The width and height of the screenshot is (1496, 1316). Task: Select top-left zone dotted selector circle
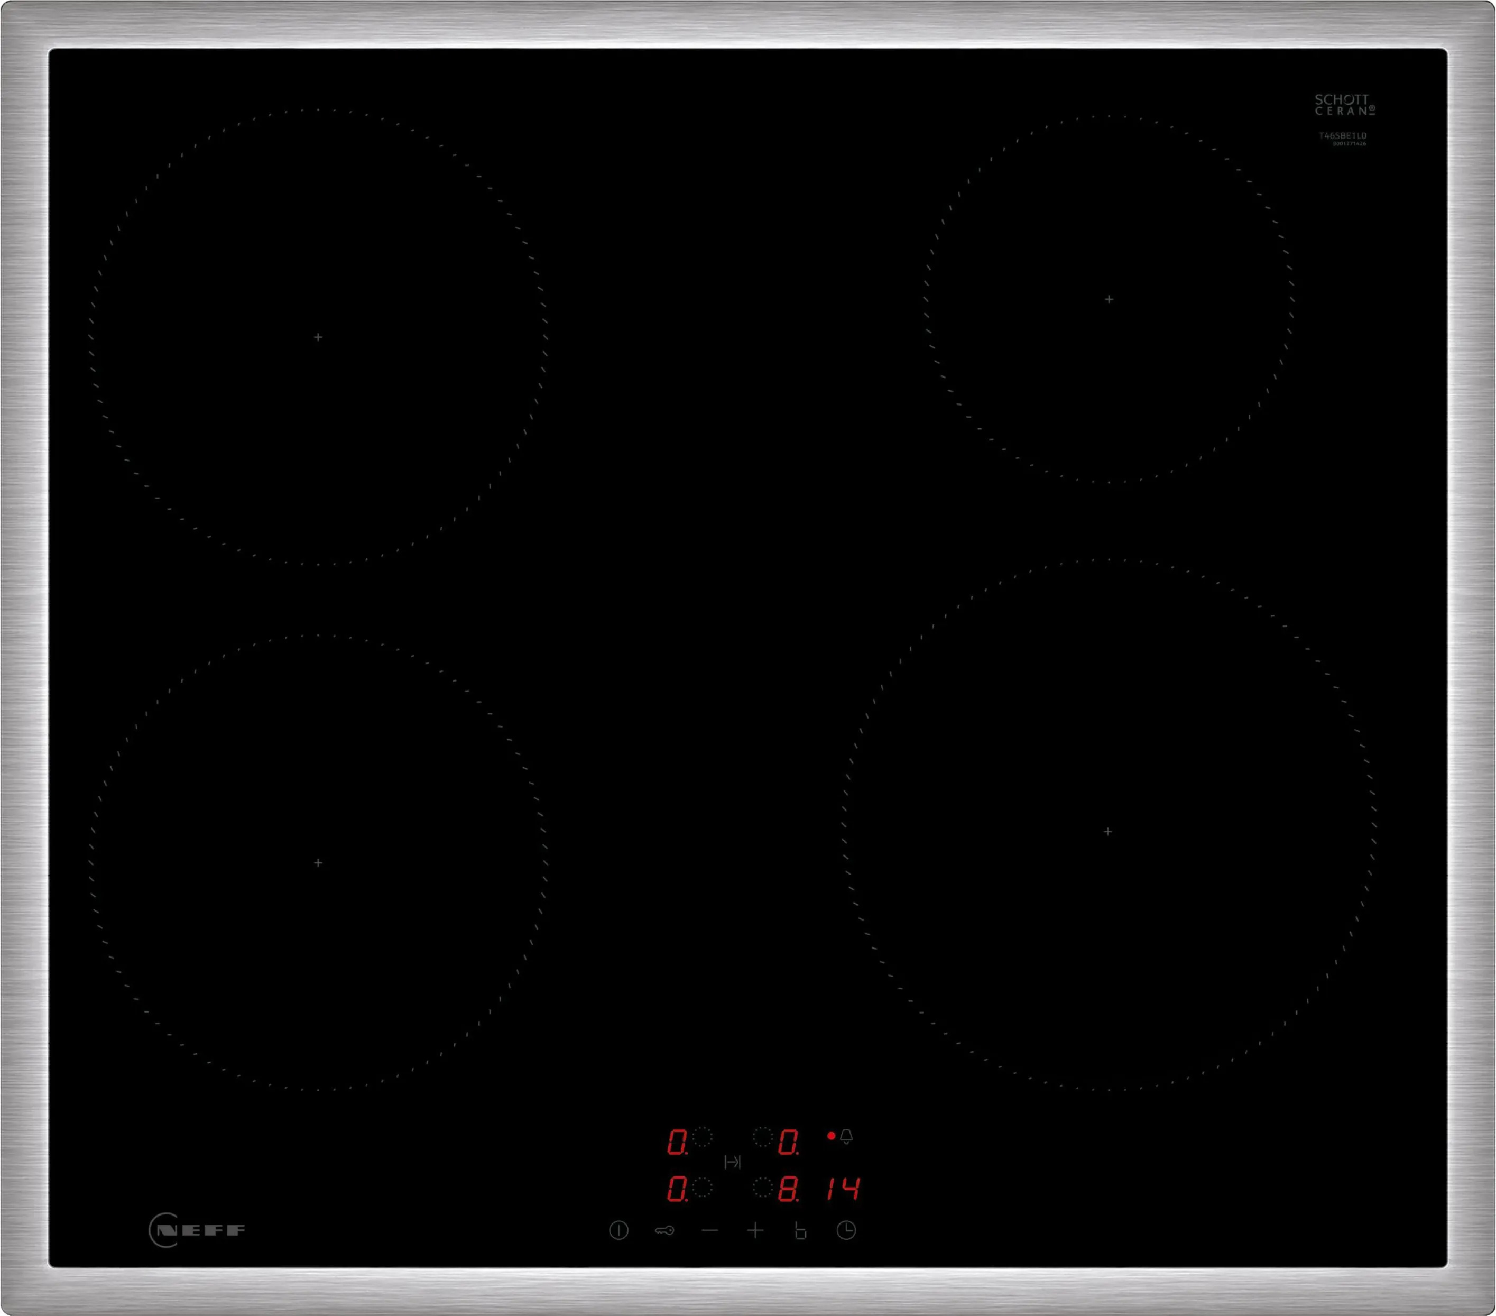click(702, 1137)
